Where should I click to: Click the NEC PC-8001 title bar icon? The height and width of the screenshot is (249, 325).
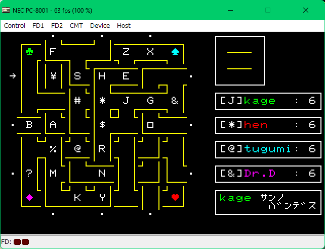click(x=6, y=10)
